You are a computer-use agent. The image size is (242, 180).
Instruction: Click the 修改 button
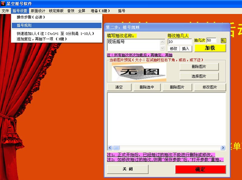coord(173,48)
